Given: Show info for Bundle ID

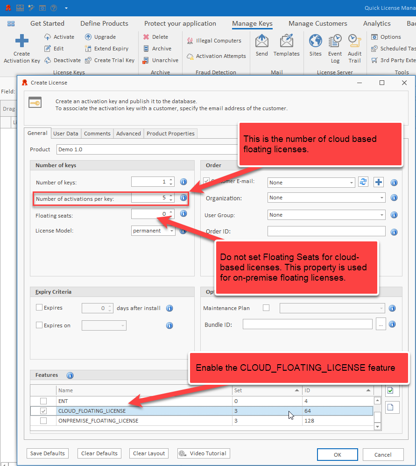Looking at the screenshot, I should click(392, 324).
